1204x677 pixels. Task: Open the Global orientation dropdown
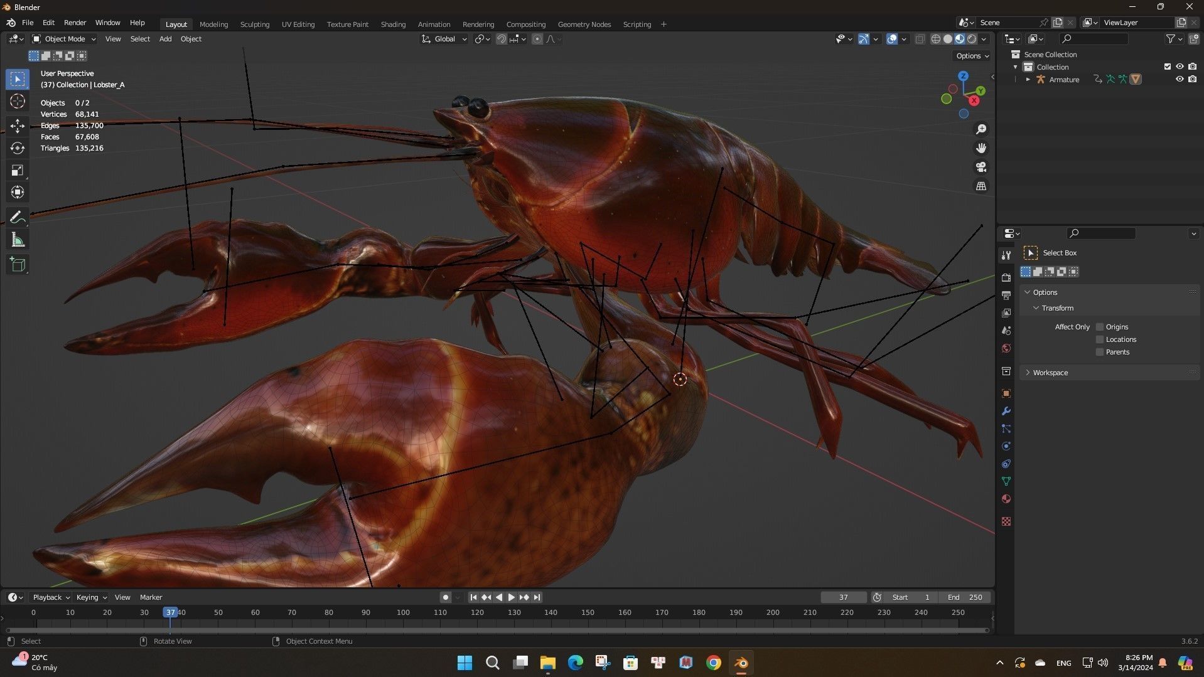pos(444,39)
